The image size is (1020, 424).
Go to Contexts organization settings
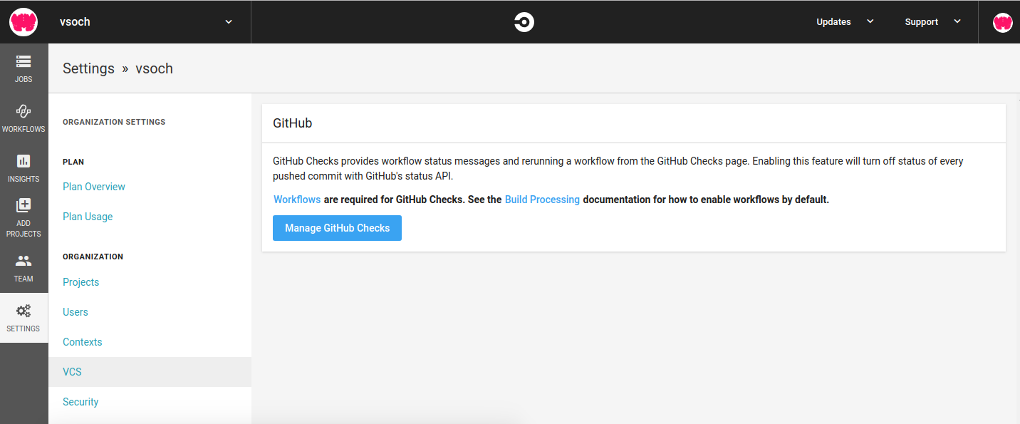(x=83, y=342)
